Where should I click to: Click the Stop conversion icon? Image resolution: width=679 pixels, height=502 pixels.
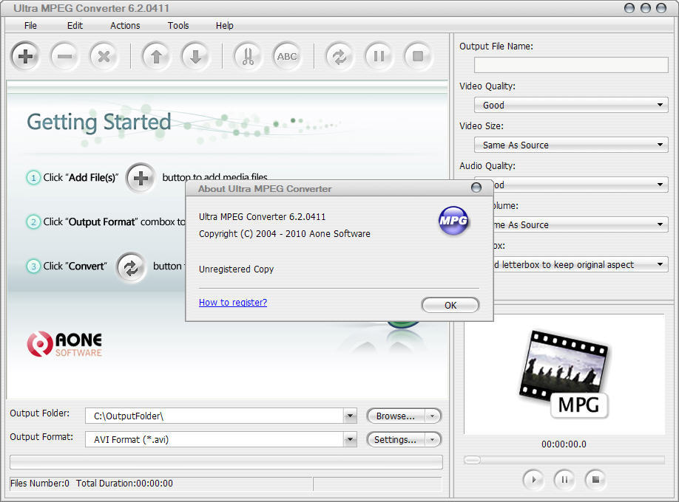pyautogui.click(x=418, y=56)
